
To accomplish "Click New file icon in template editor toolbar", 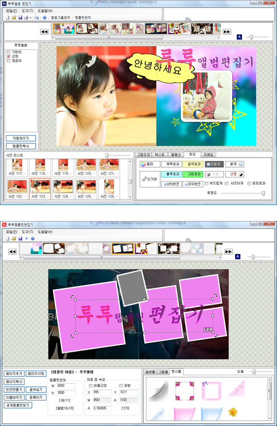I will coord(7,239).
